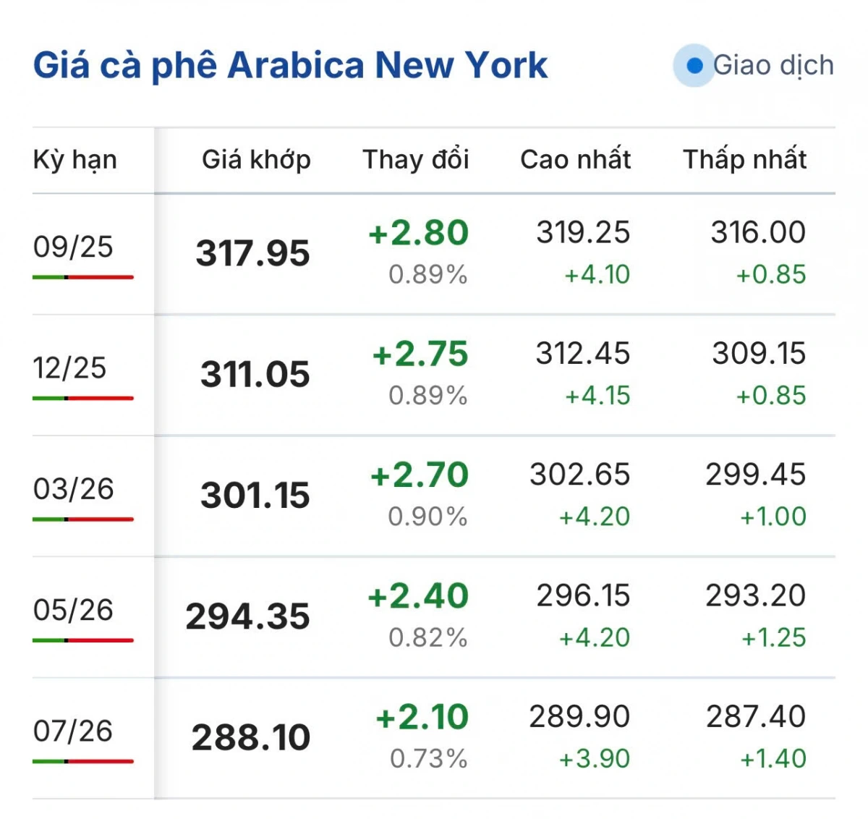Click the range bar under 09/25
This screenshot has height=819, width=868.
(x=83, y=277)
